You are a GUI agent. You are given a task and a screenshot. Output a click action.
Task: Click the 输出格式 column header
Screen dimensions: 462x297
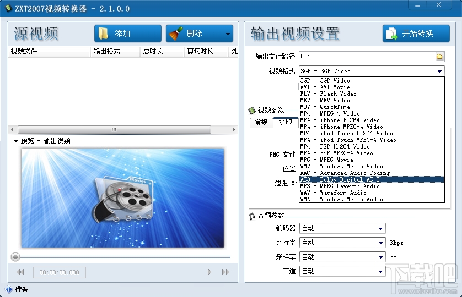[115, 51]
